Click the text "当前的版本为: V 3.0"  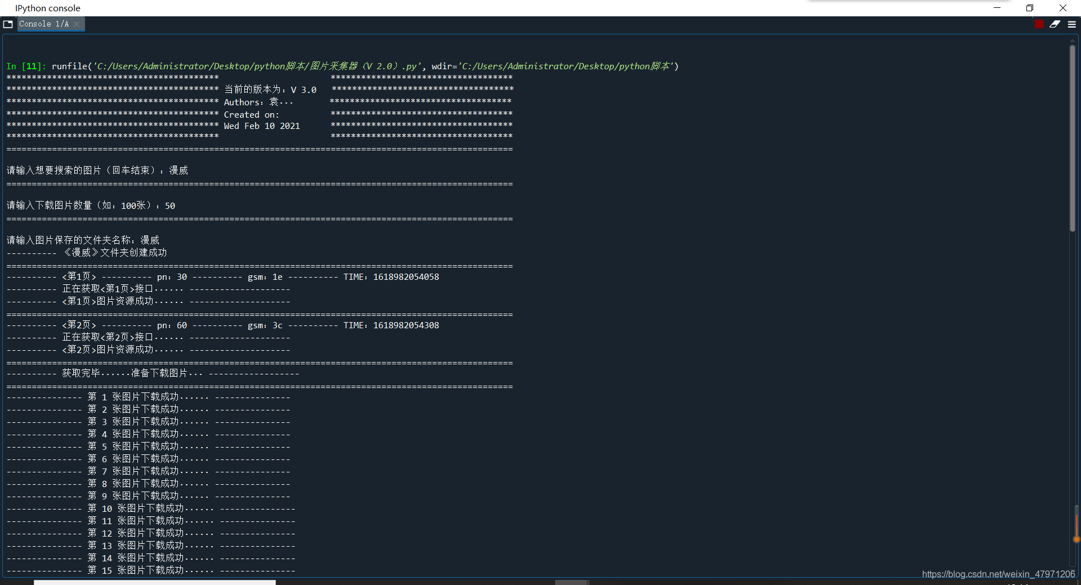click(x=270, y=90)
